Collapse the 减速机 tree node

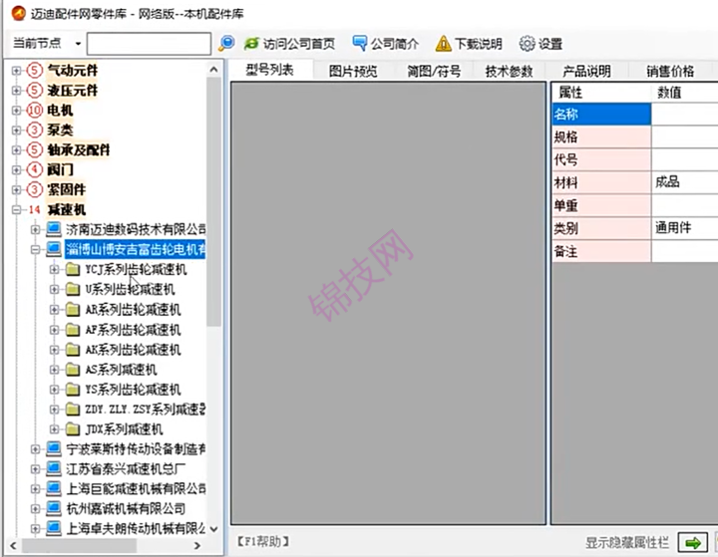17,209
